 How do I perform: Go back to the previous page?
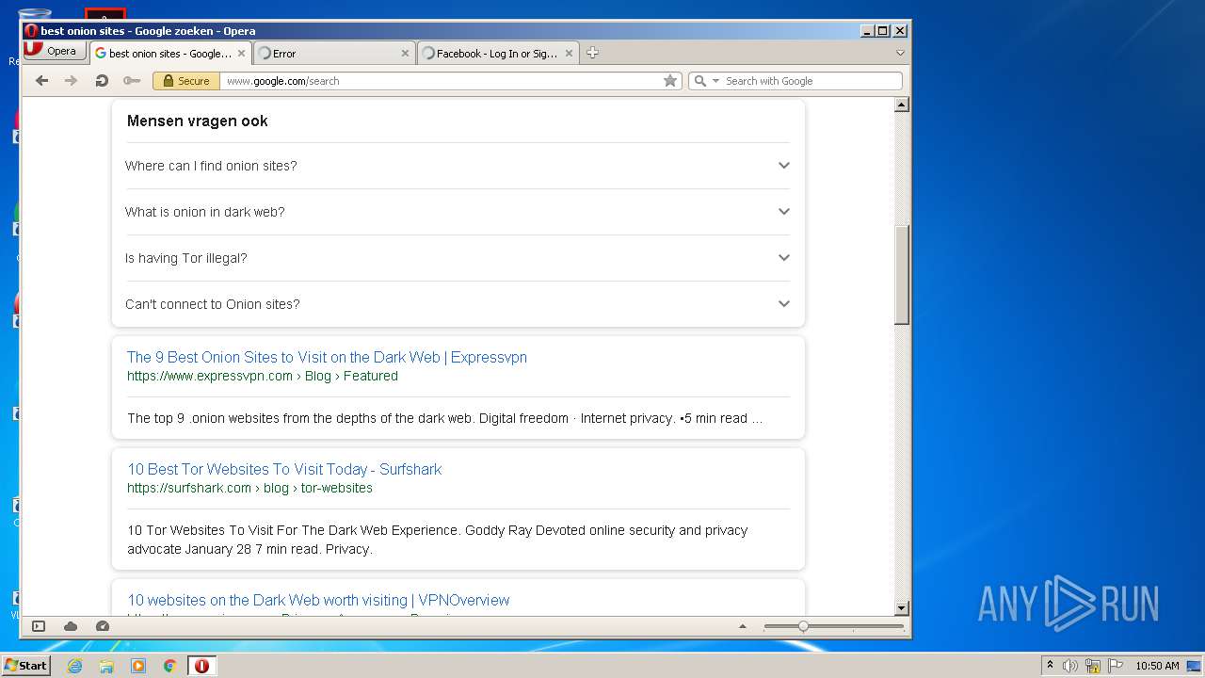coord(41,81)
